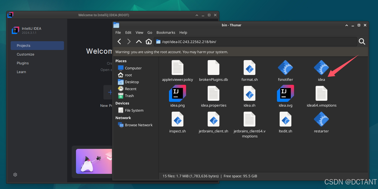Open the Edit menu in Thunar
Screen dimensions: 378x189
click(128, 32)
